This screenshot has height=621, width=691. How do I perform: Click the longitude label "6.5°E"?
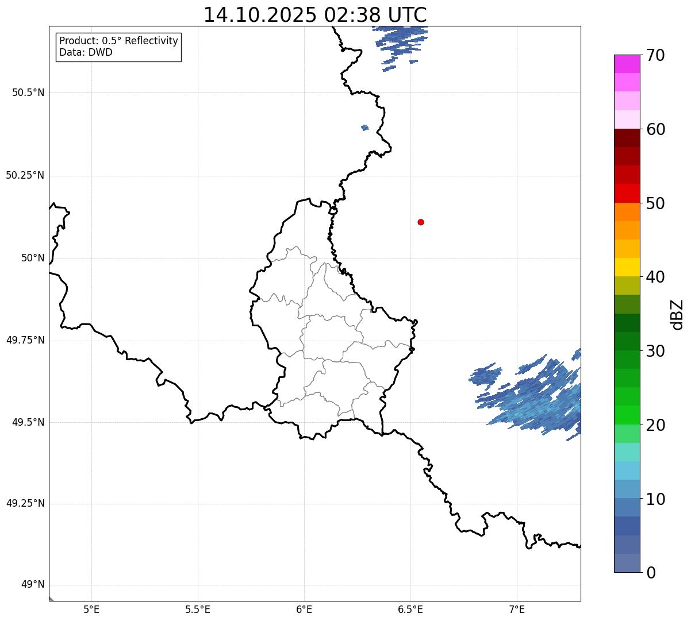[410, 609]
